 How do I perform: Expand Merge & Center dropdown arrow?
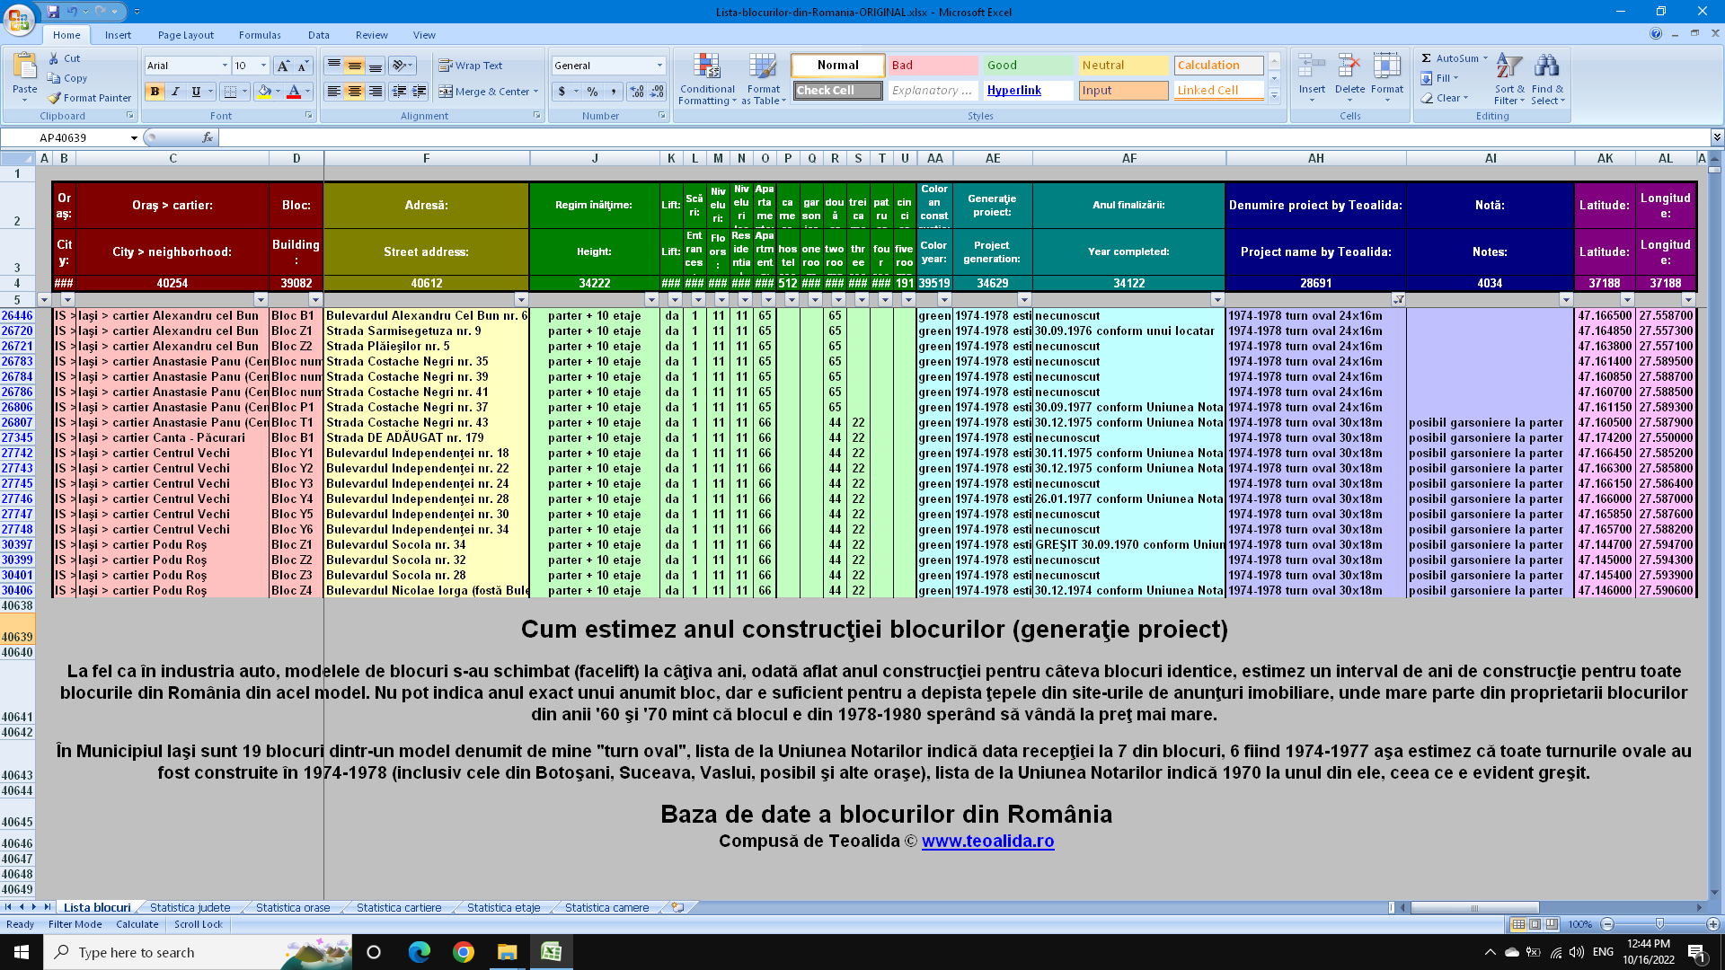536,92
